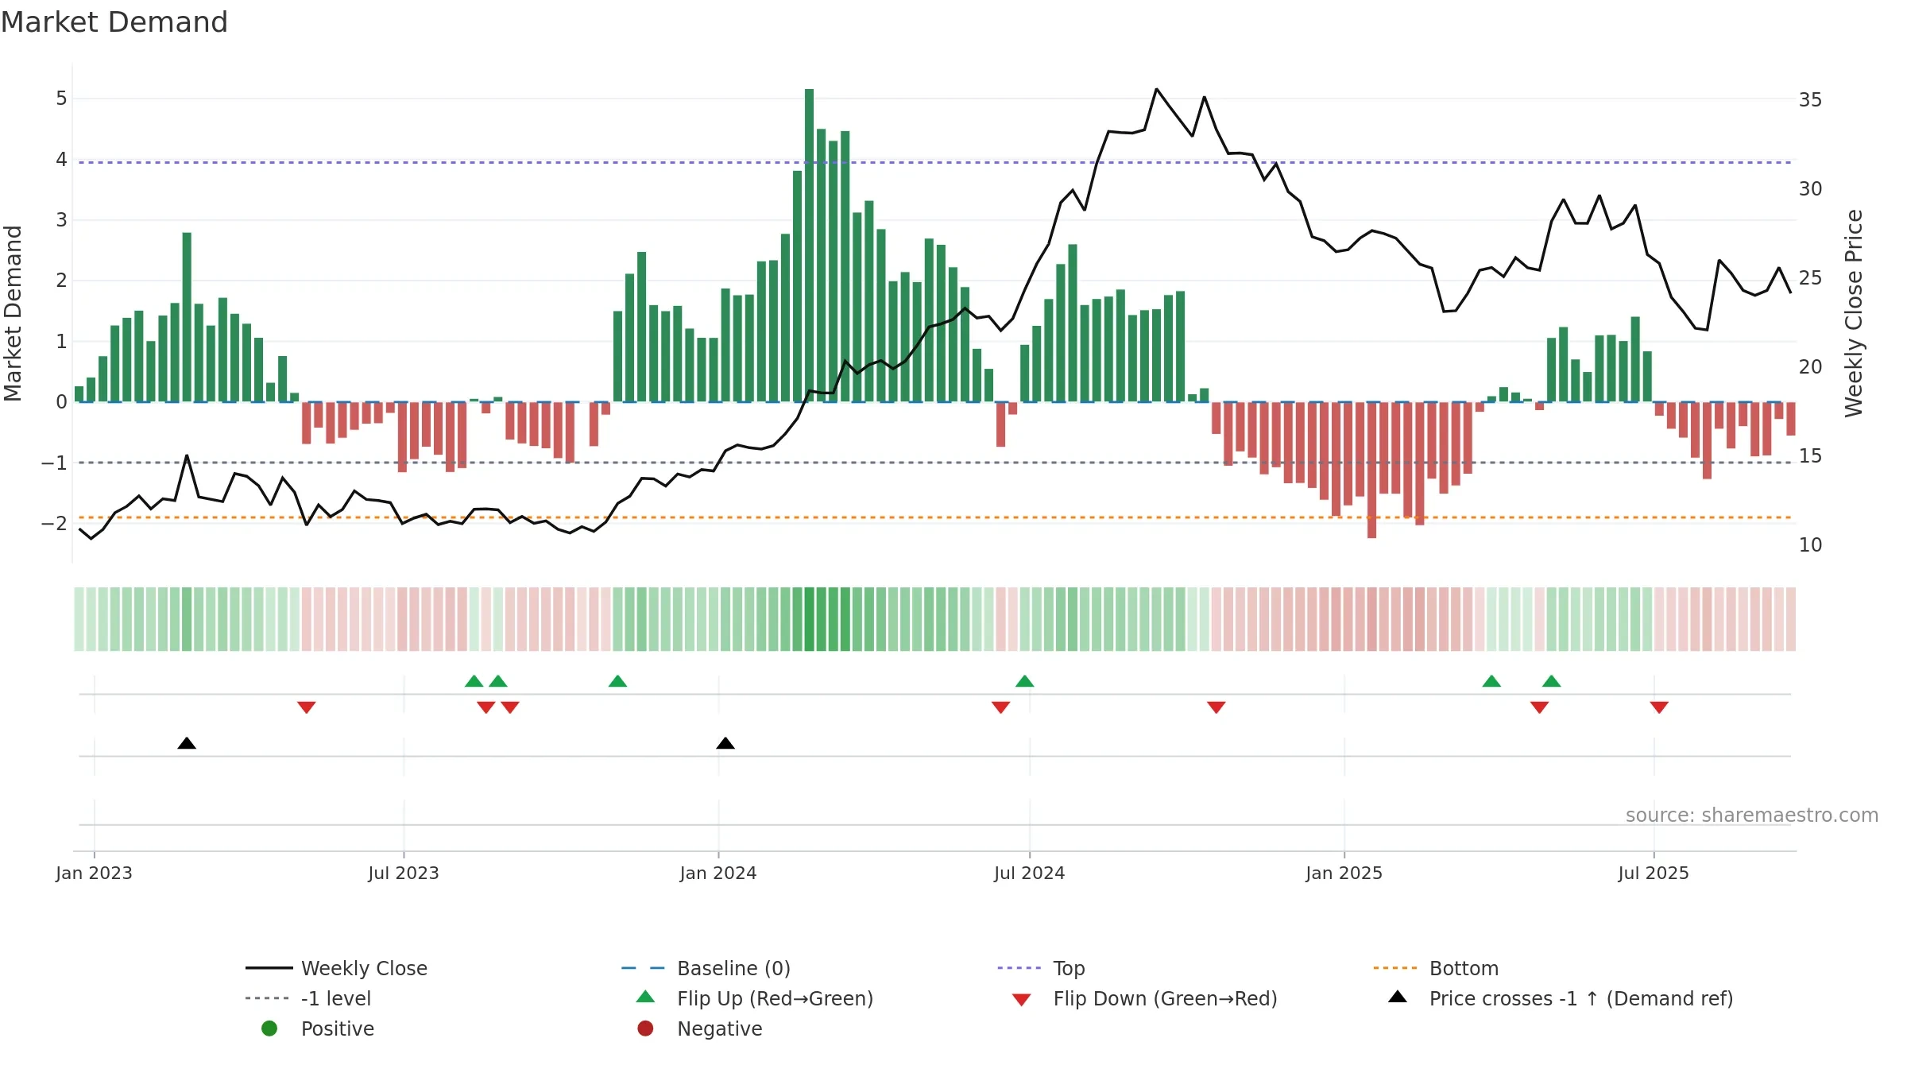Click the Weekly Close Price axis title
The height and width of the screenshot is (1073, 1907).
point(1854,313)
